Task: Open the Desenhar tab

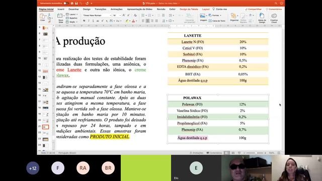Action: pos(73,9)
